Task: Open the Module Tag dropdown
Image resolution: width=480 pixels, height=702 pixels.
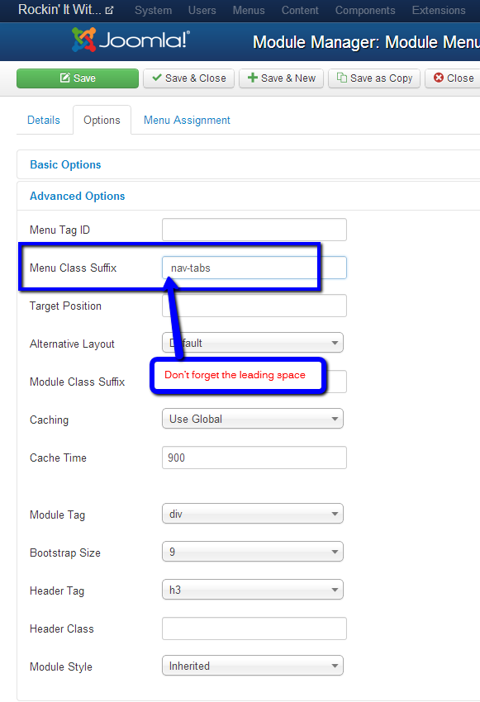Action: click(253, 514)
